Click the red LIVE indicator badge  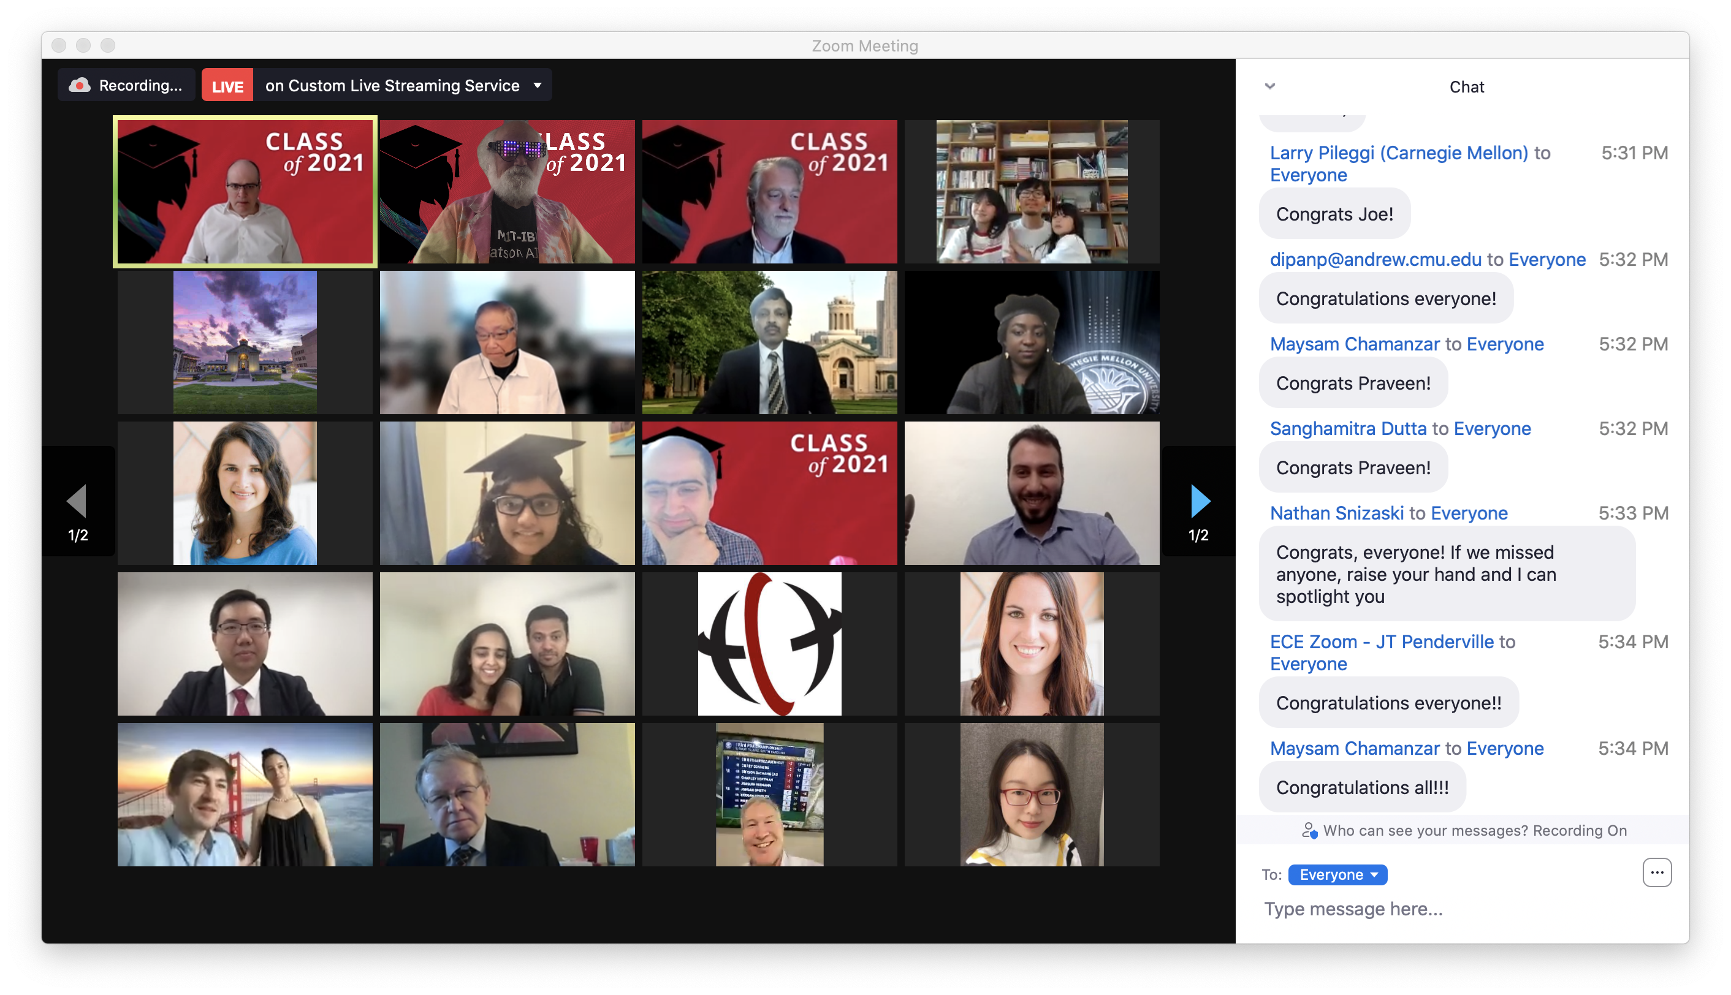point(227,86)
